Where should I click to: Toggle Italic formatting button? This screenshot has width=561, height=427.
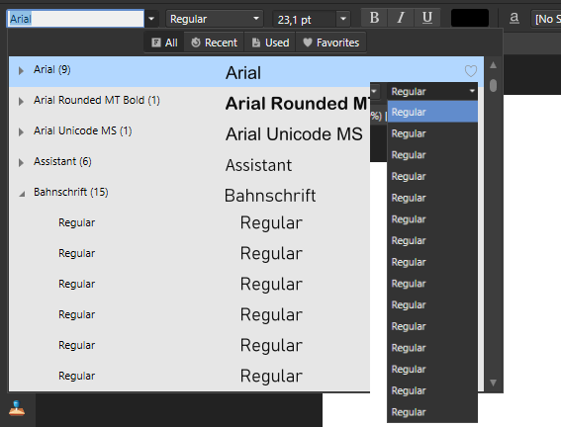[x=401, y=18]
